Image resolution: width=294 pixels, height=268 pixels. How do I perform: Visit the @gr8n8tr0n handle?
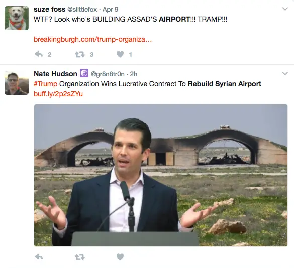(x=108, y=74)
